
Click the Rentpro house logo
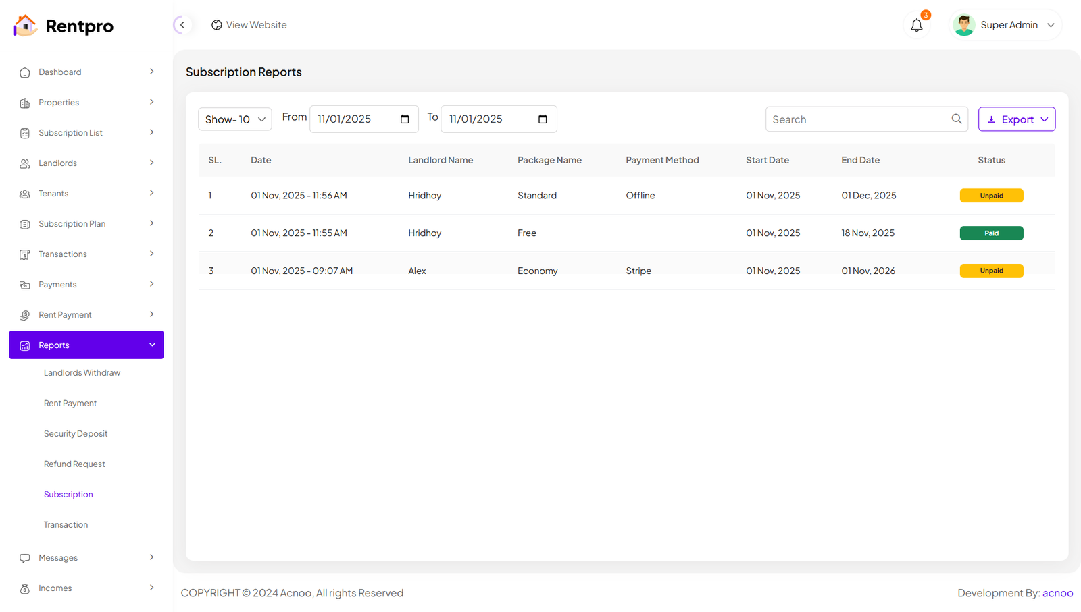25,26
